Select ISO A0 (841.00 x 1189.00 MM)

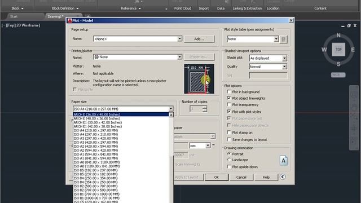[x=121, y=162]
